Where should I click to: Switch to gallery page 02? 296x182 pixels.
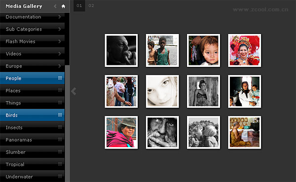pos(91,5)
